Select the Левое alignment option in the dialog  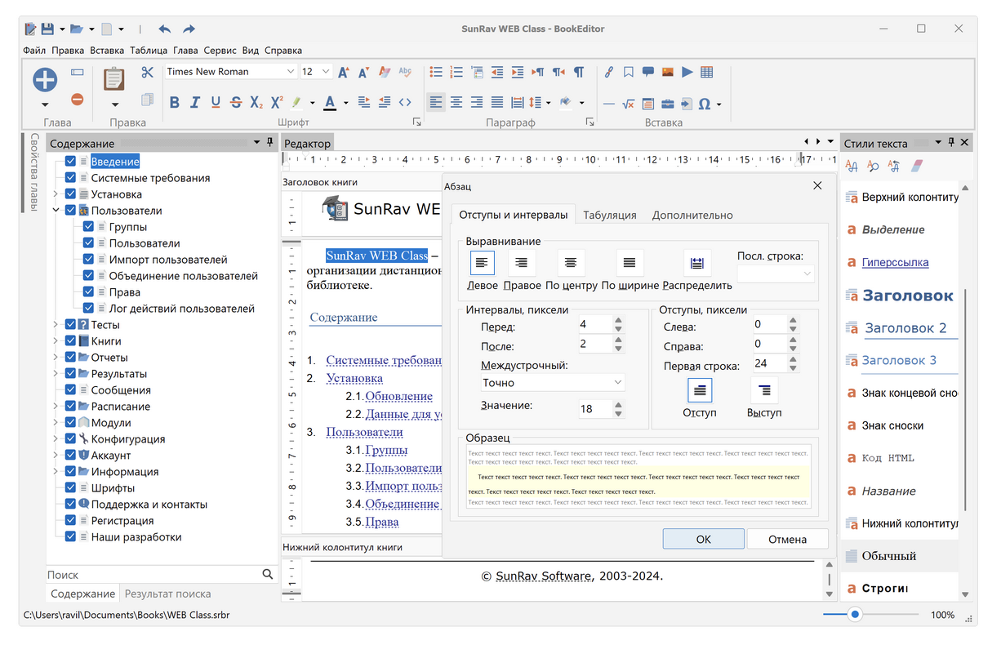point(482,263)
